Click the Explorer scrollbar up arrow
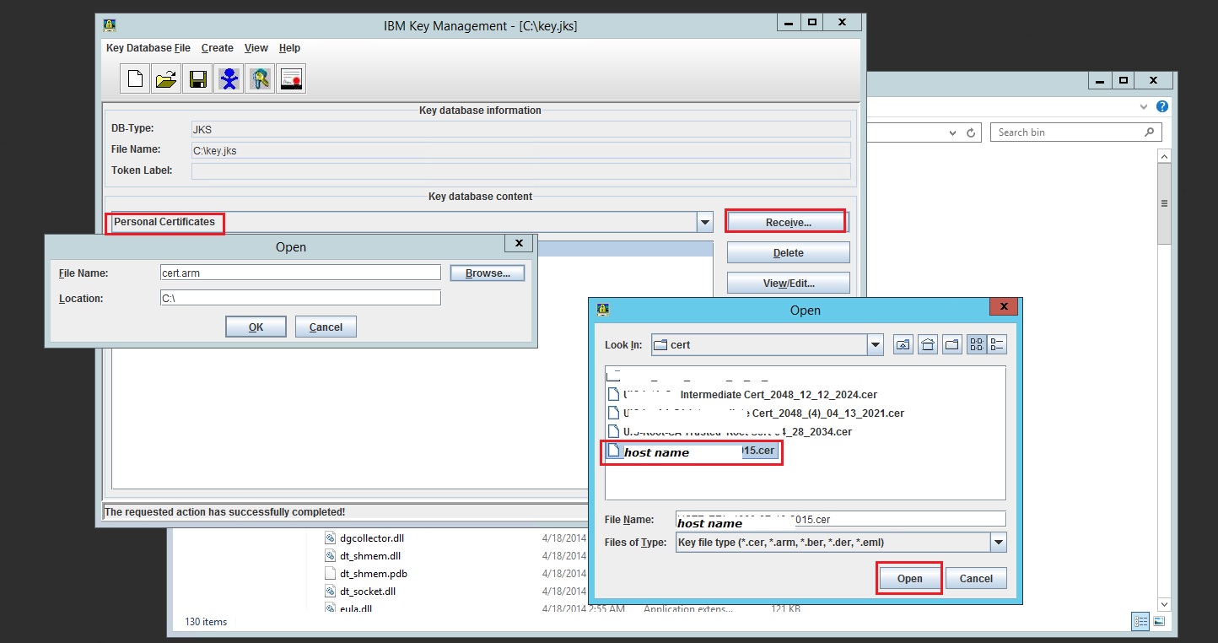This screenshot has width=1218, height=643. [x=1164, y=155]
